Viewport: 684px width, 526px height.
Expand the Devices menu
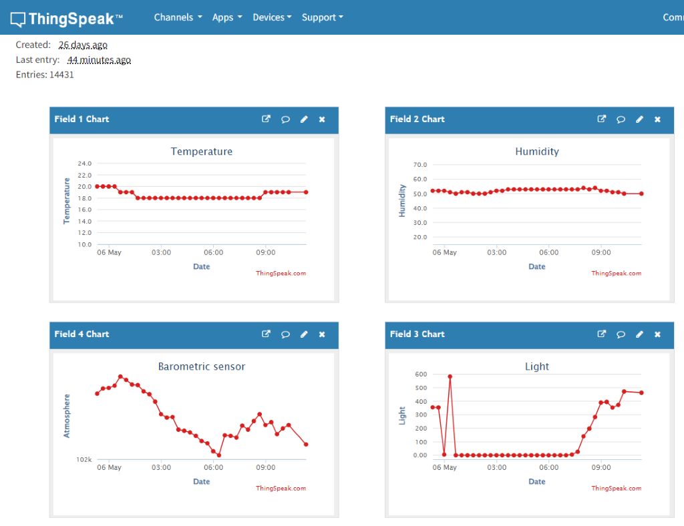click(272, 17)
